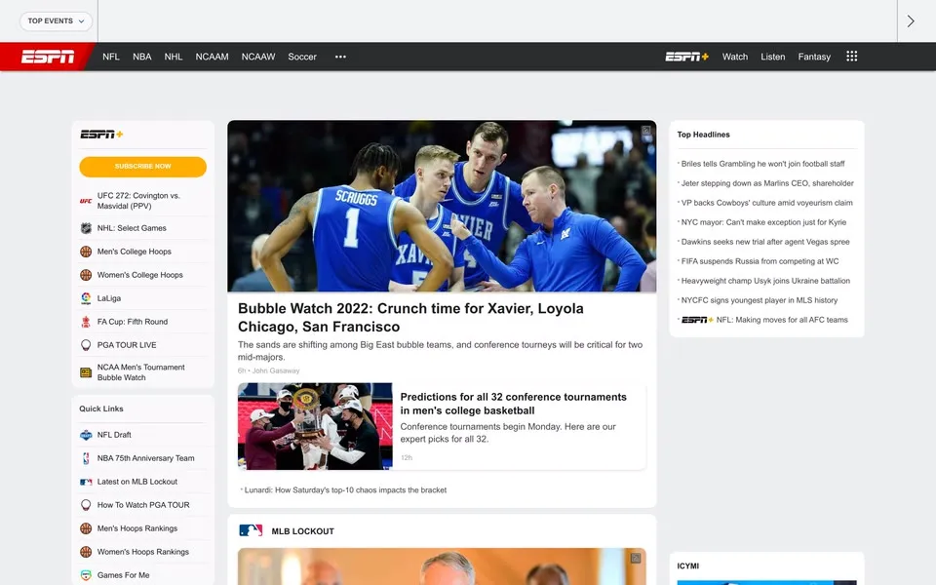Screen dimensions: 936x585
Task: Open NYC mayor Kyrie exception headline
Action: pos(763,222)
